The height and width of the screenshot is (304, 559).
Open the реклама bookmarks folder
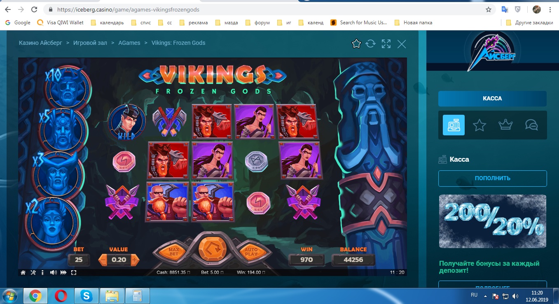click(x=194, y=23)
